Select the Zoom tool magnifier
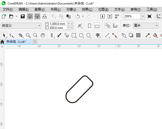Viewport: 162px width, 129px height. coord(28,35)
